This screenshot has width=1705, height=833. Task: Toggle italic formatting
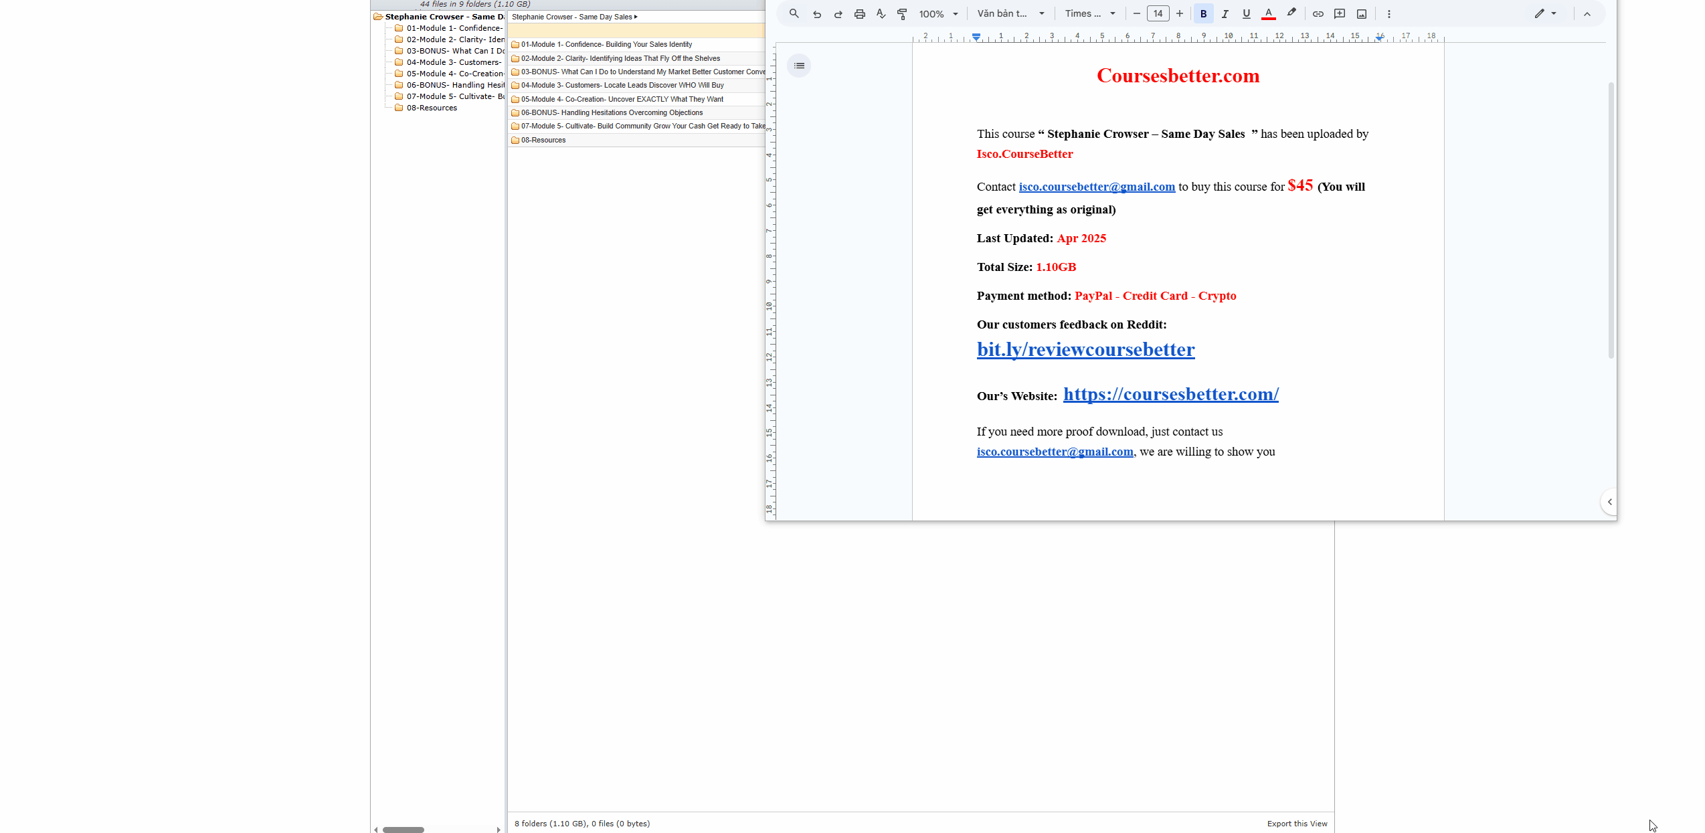tap(1225, 14)
